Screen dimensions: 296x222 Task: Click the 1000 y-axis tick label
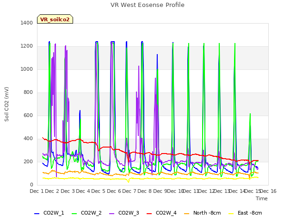[x=27, y=69]
